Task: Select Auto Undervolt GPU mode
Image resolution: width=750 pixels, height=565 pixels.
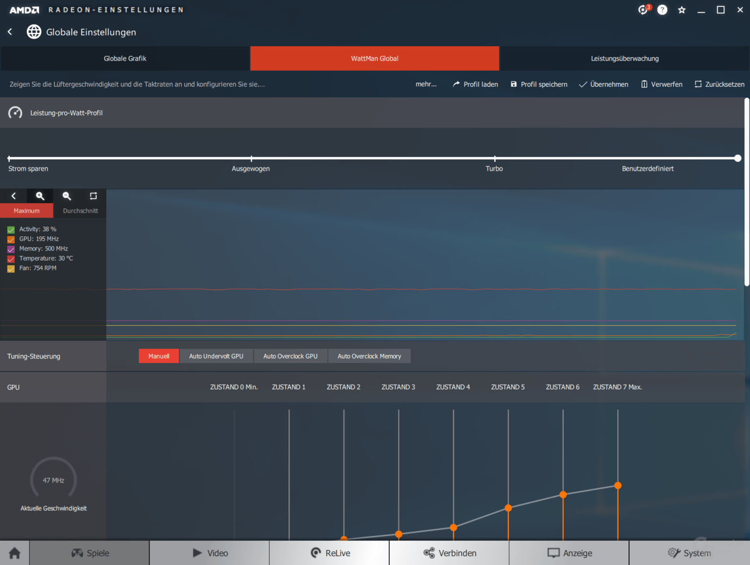Action: 216,356
